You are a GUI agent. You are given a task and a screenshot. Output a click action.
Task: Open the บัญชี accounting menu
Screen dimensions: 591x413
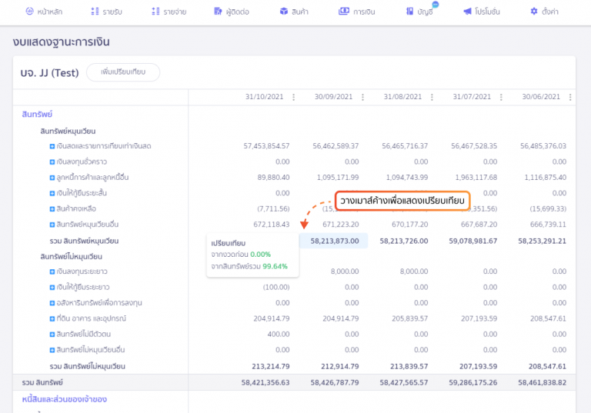[x=419, y=12]
